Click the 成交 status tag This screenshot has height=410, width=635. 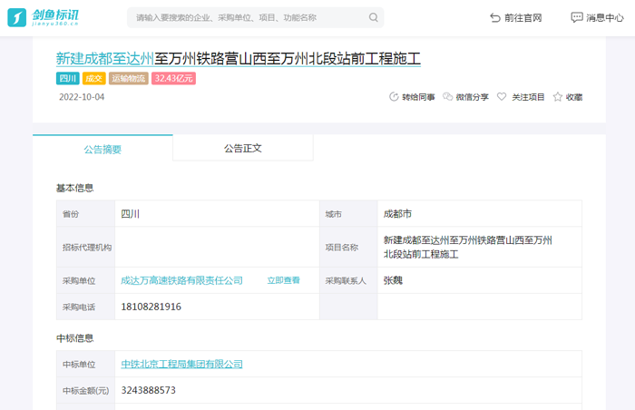(x=94, y=79)
